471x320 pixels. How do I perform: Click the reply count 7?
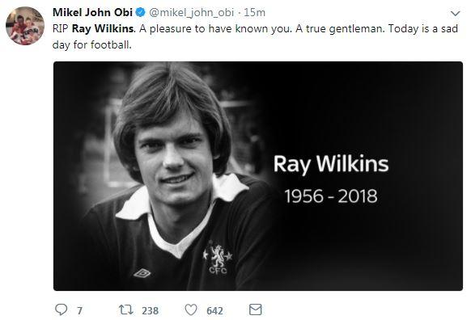(x=79, y=310)
